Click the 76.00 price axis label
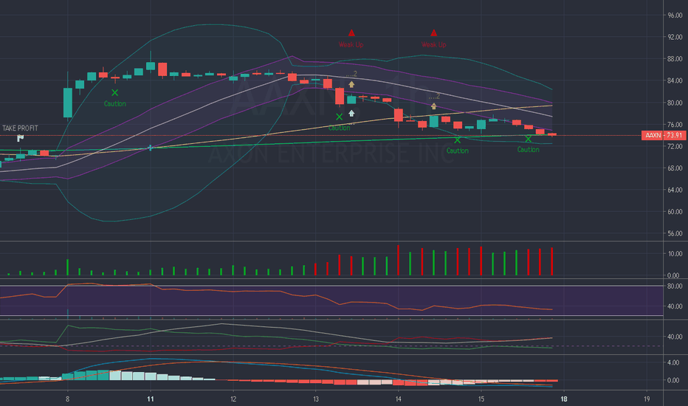 tap(675, 125)
